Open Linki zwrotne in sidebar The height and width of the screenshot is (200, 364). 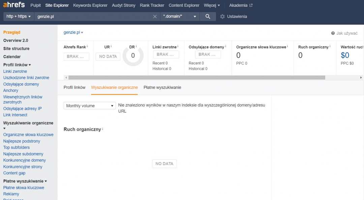point(15,72)
